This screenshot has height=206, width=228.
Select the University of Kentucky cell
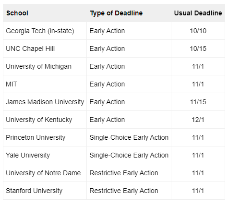coord(45,120)
